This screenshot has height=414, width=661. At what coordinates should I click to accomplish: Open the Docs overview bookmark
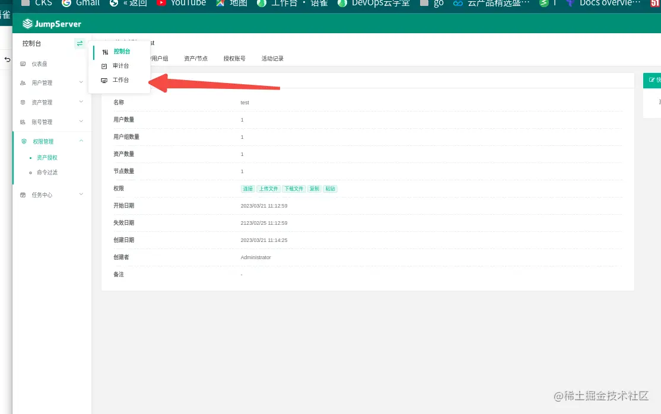[603, 4]
